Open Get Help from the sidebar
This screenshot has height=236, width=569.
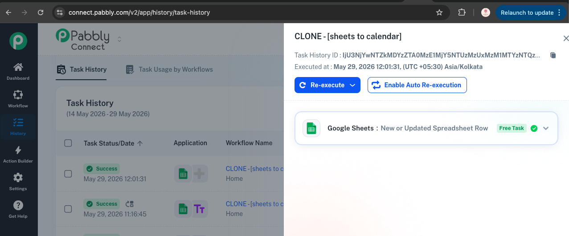click(18, 210)
